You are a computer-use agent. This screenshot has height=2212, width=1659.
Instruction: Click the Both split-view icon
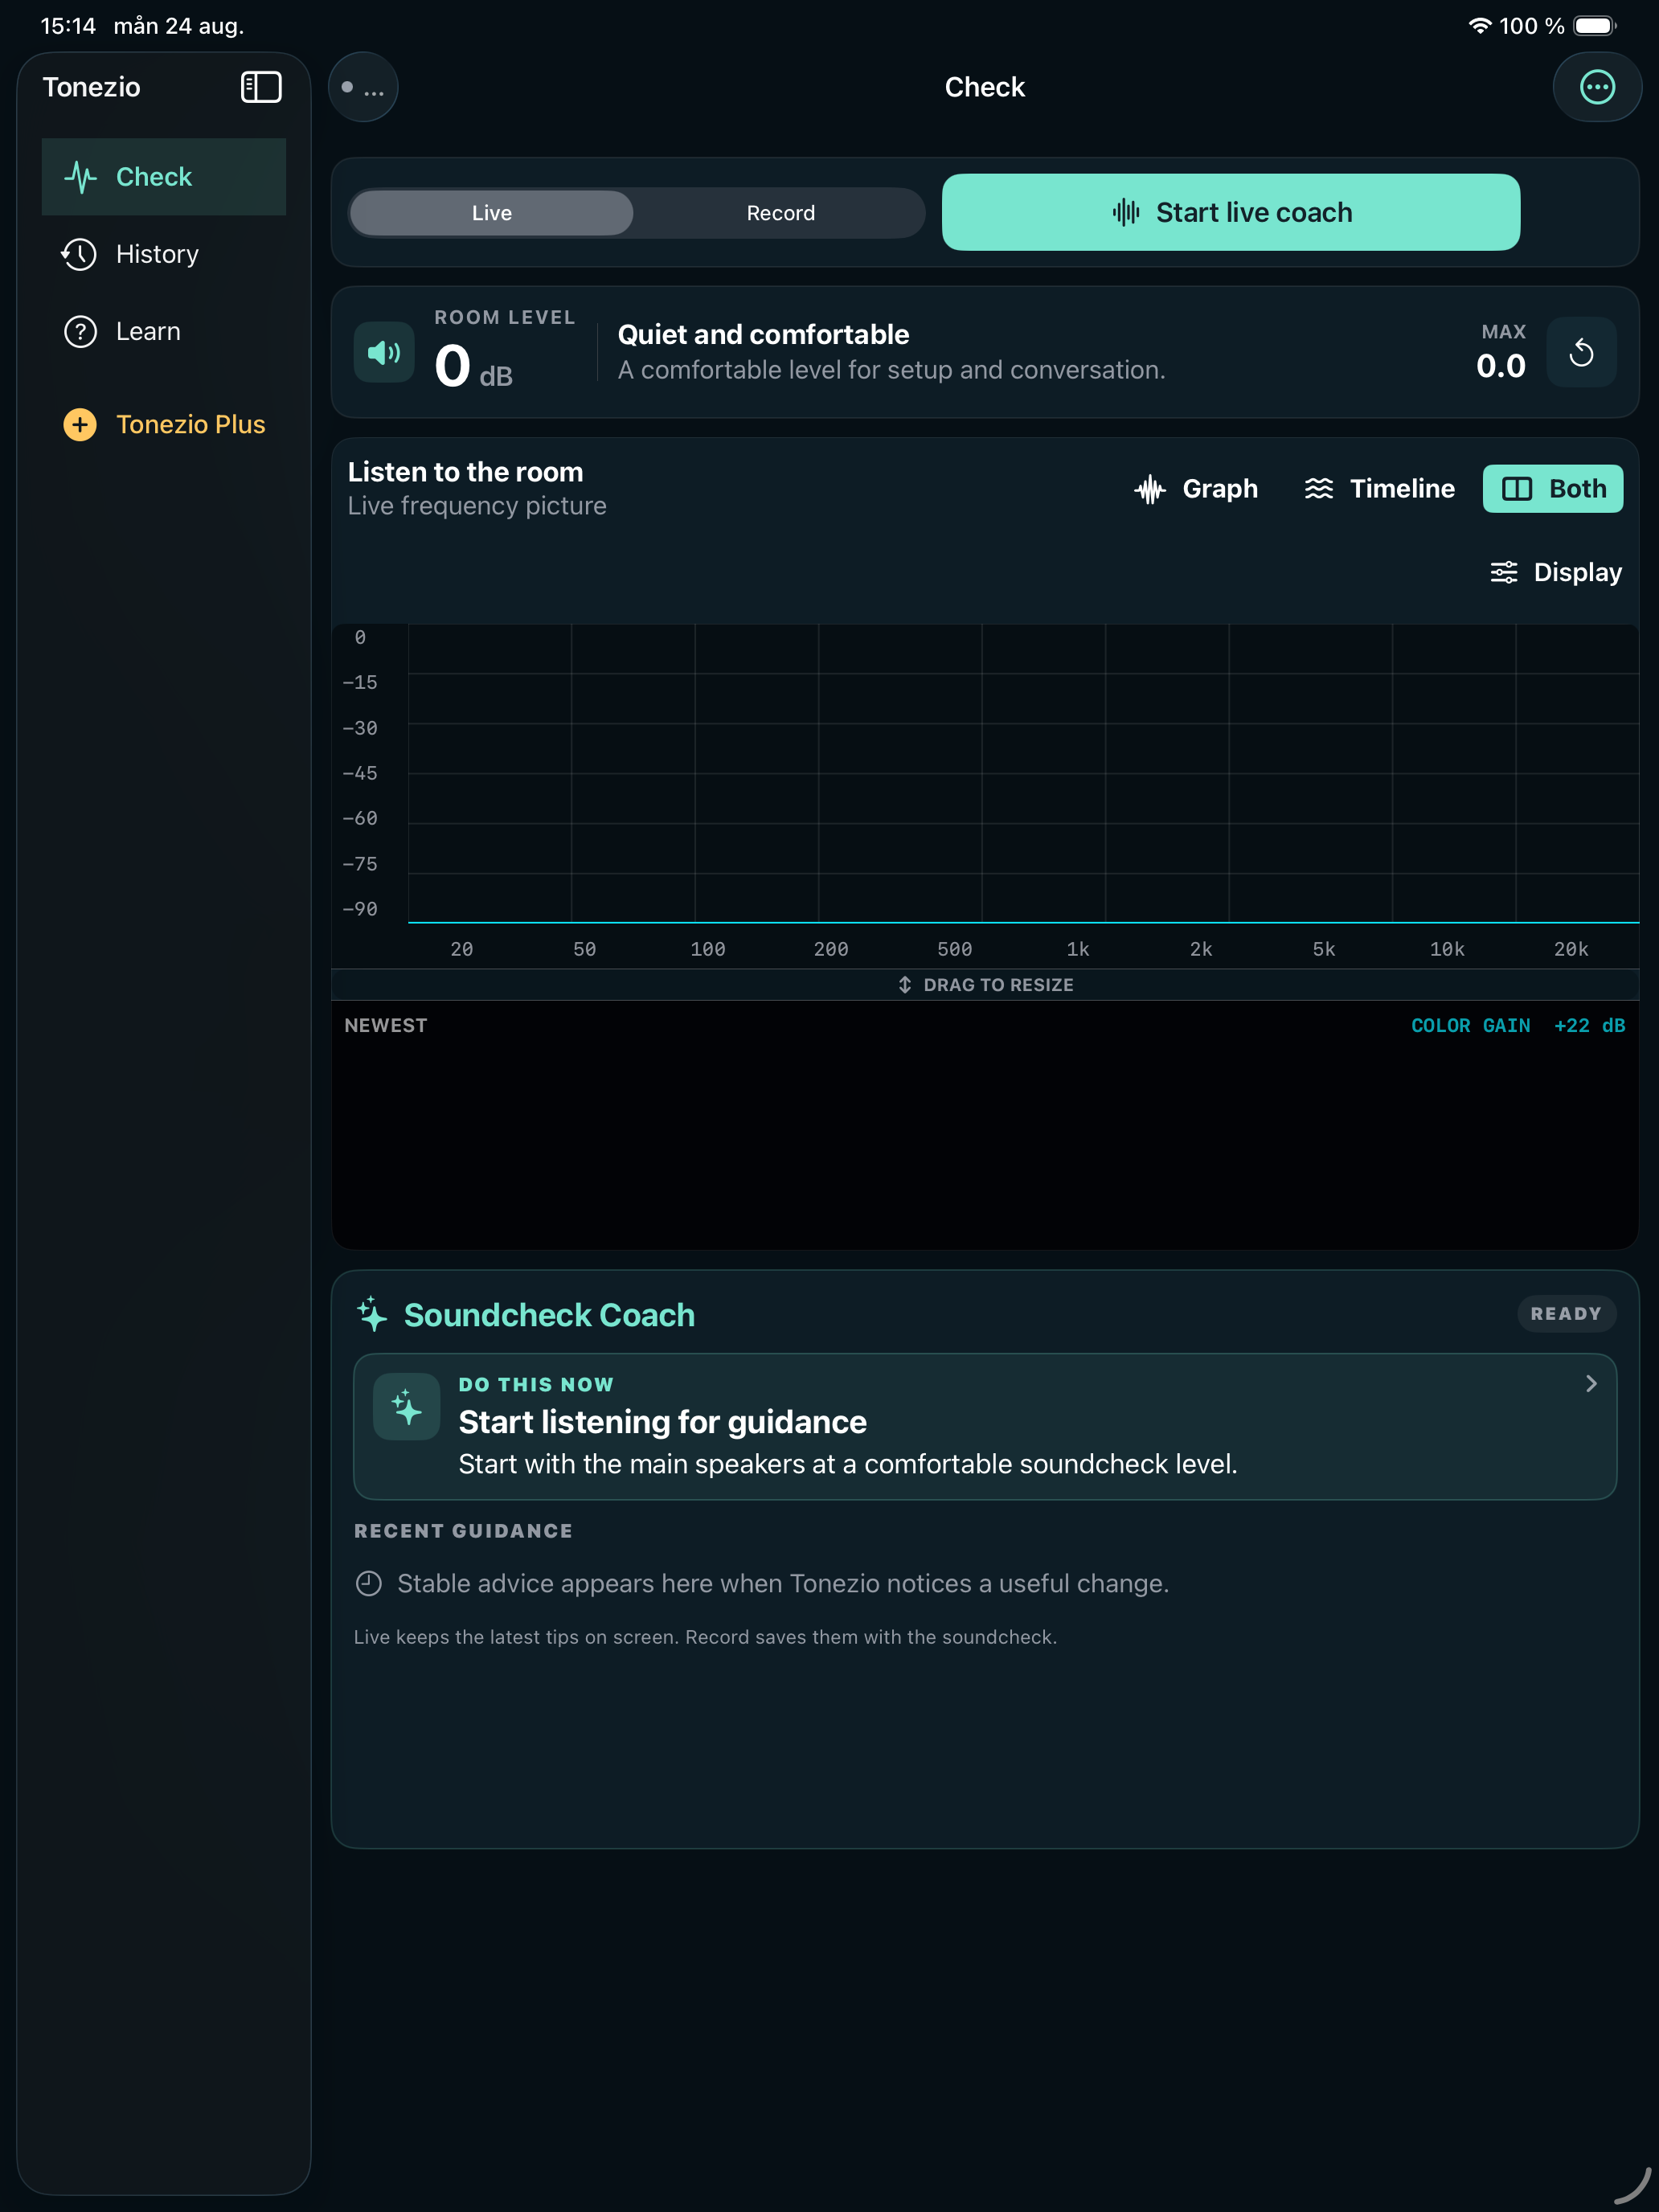pyautogui.click(x=1517, y=489)
